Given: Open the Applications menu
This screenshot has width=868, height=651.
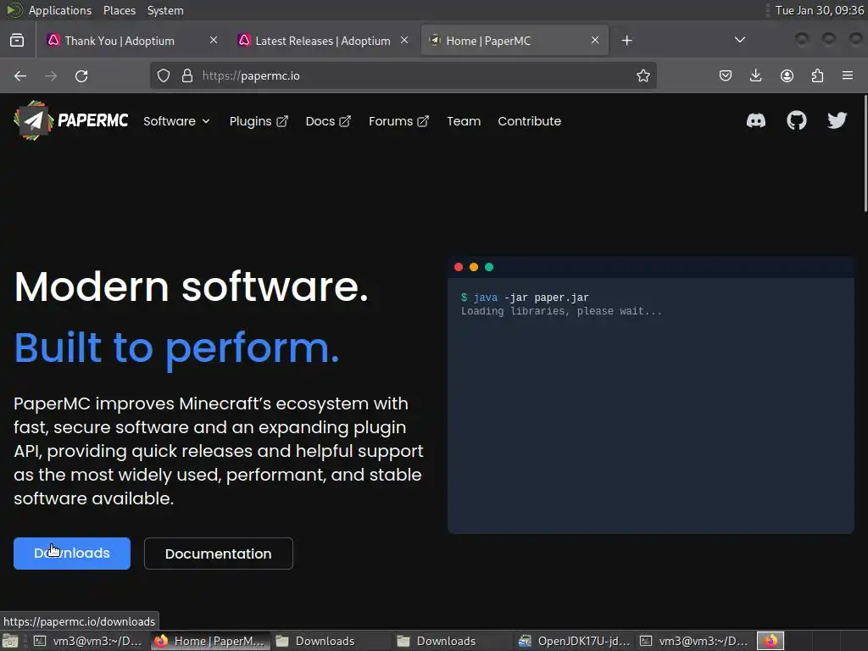Looking at the screenshot, I should pyautogui.click(x=60, y=10).
